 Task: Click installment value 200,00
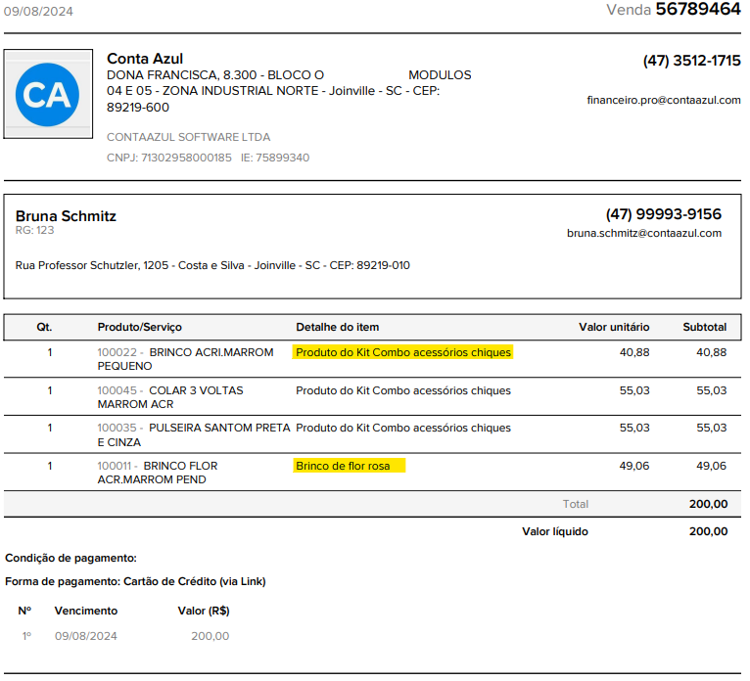pos(210,637)
